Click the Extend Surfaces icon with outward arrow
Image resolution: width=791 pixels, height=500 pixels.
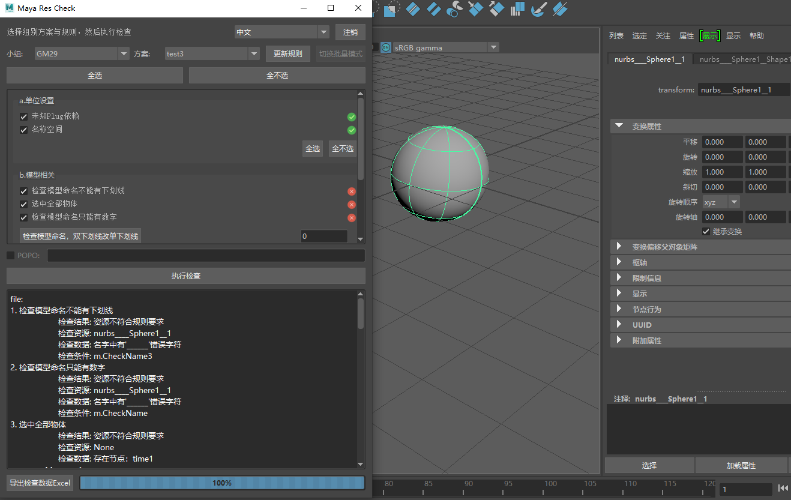[x=496, y=8]
